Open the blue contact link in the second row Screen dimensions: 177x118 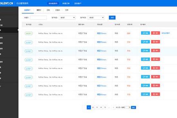coord(102,42)
